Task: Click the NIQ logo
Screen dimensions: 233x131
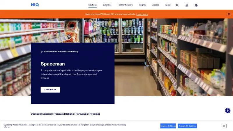Action: 35,5
